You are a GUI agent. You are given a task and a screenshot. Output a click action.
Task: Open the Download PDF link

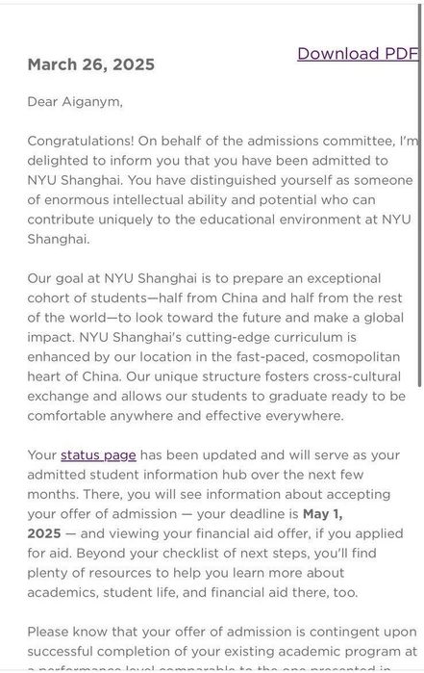tap(358, 54)
